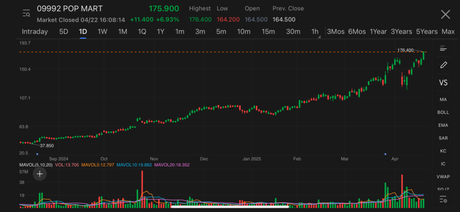Select the 1M monthly interval tab
The image size is (460, 212).
click(122, 32)
